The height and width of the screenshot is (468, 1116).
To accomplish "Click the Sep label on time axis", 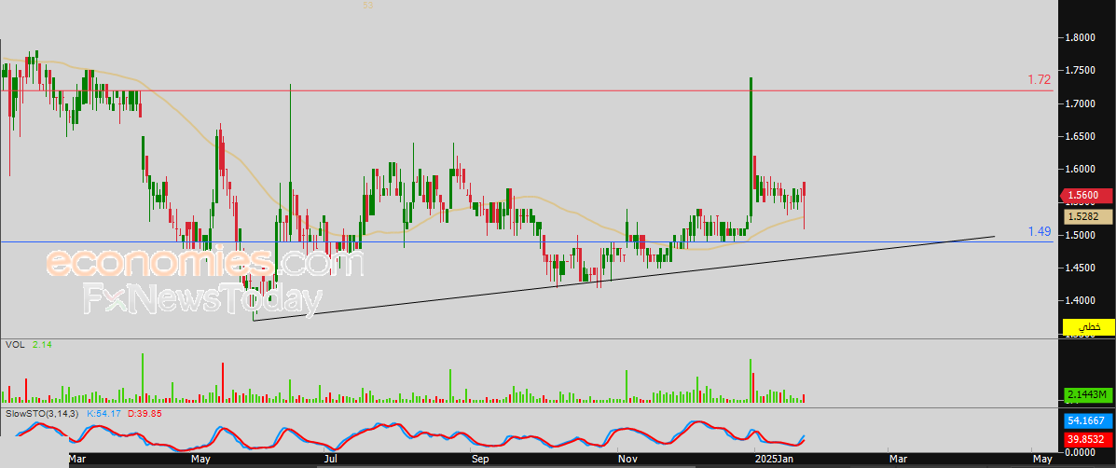I will click(x=480, y=460).
